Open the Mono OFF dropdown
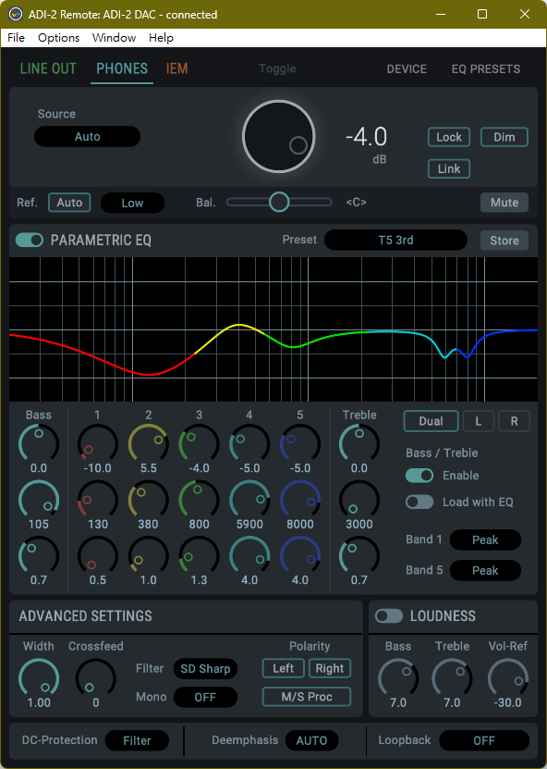547x769 pixels. 205,698
